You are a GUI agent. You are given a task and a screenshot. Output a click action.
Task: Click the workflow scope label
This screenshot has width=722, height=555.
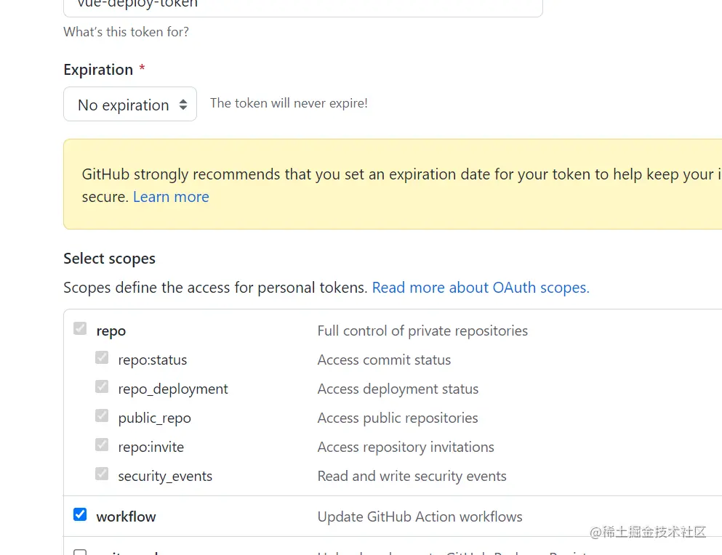[x=126, y=516]
